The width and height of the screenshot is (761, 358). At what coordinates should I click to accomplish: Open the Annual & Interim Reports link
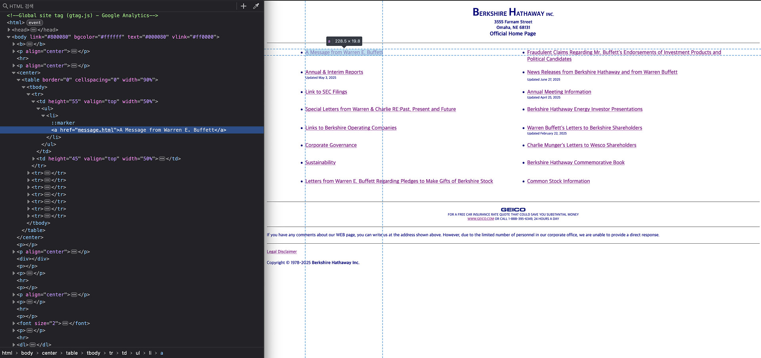[x=334, y=72]
